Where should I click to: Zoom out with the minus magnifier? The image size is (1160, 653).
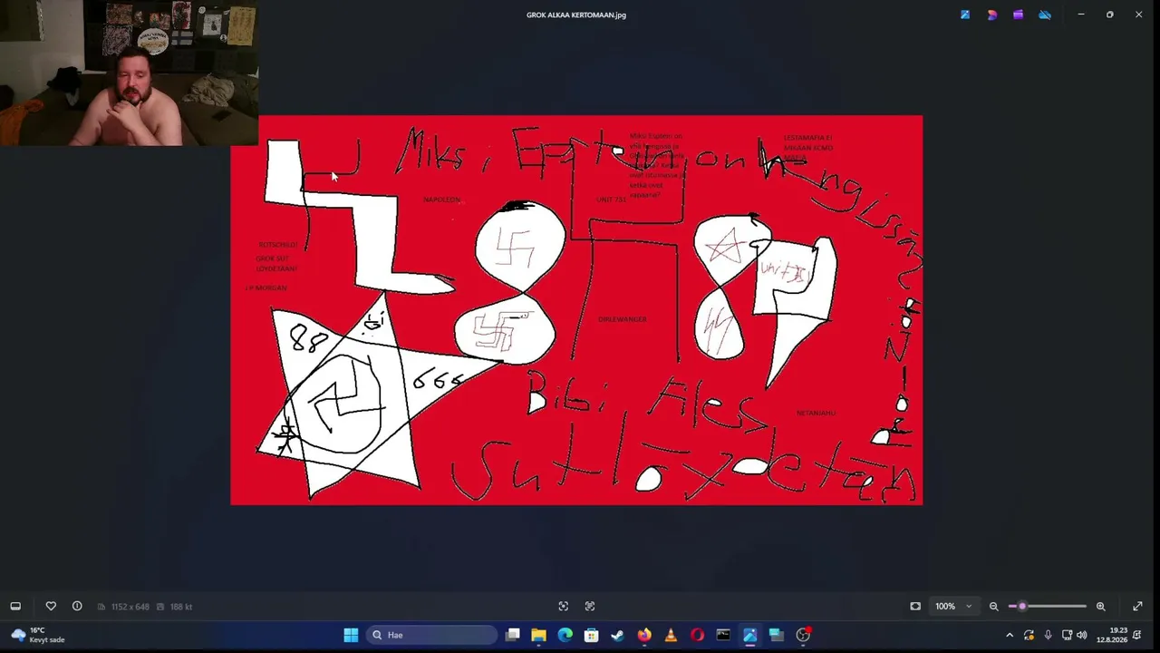tap(994, 606)
